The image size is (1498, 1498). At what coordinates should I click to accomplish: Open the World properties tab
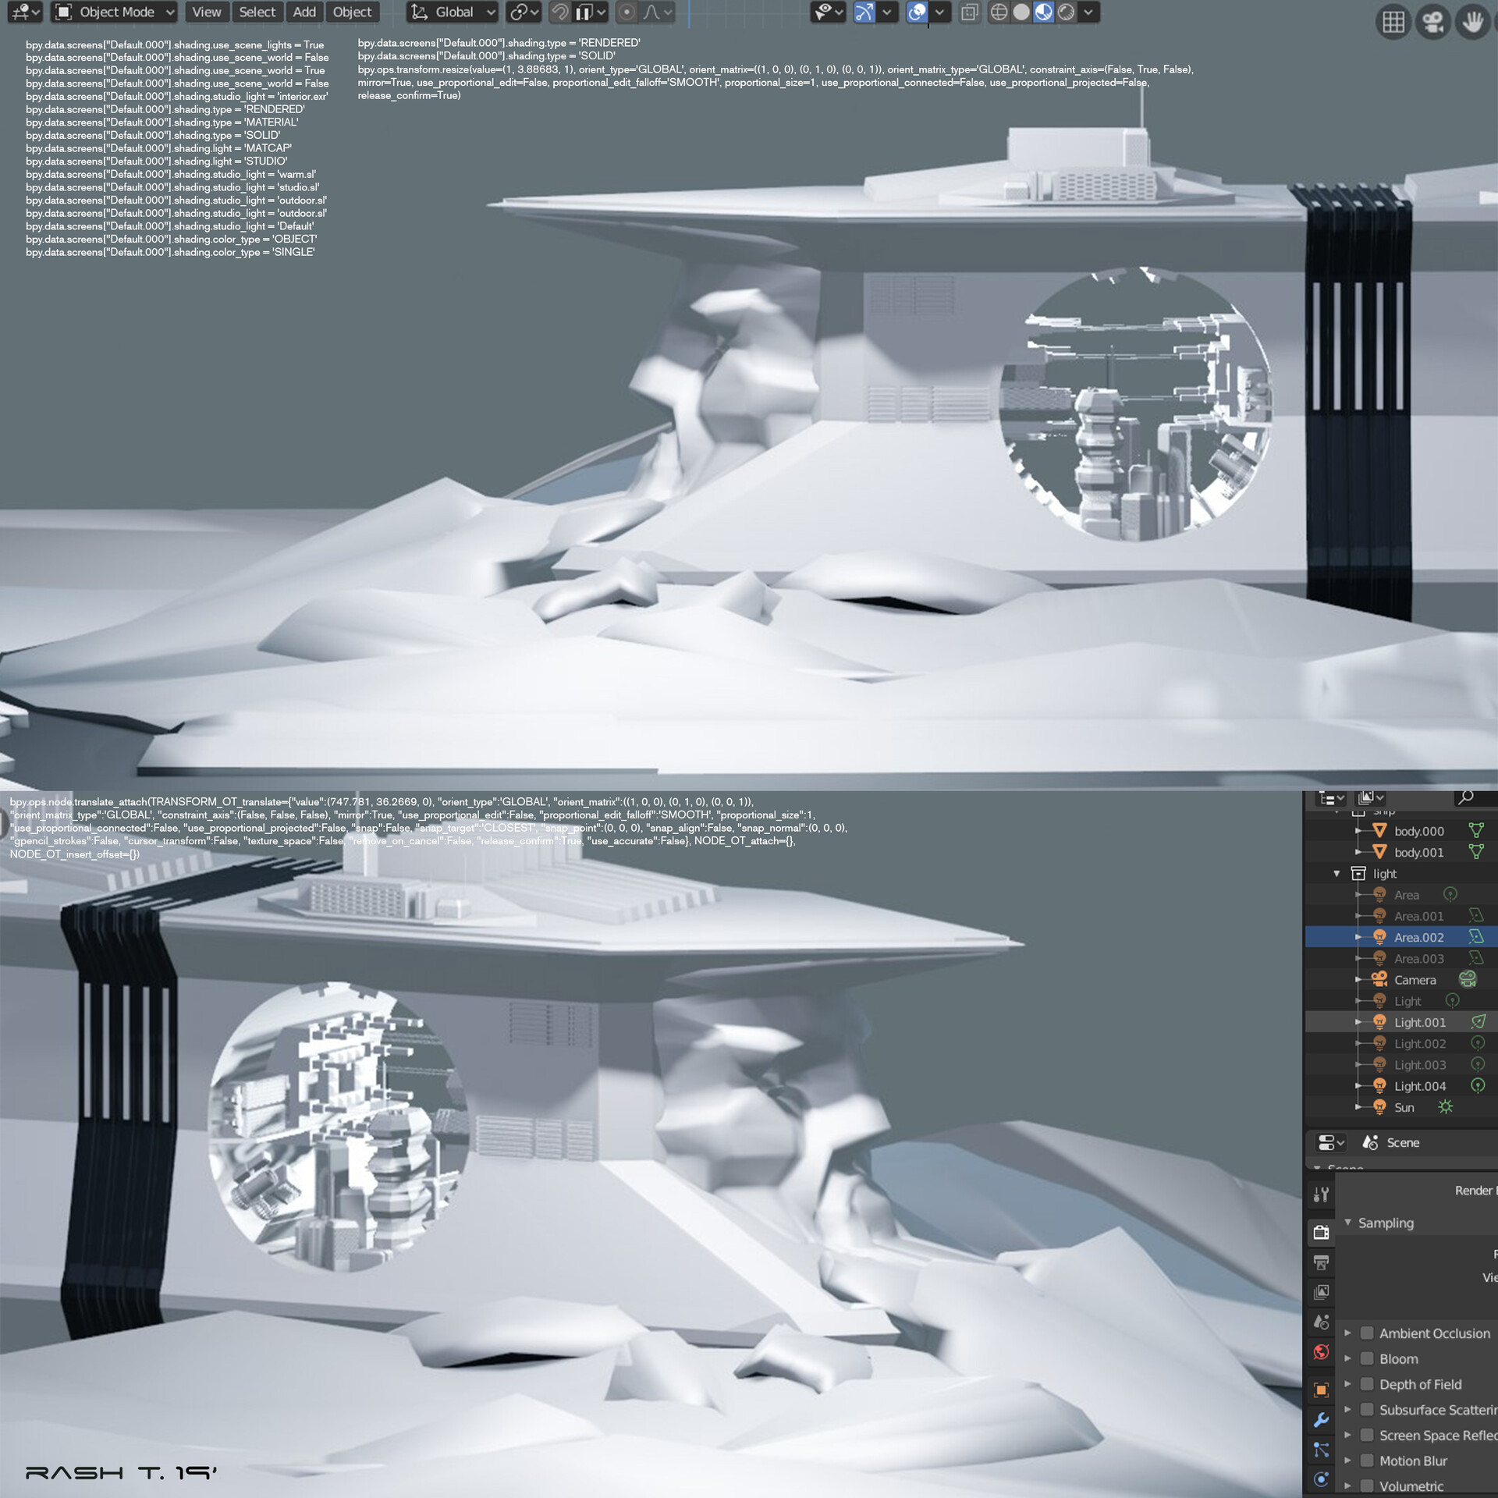1321,1352
